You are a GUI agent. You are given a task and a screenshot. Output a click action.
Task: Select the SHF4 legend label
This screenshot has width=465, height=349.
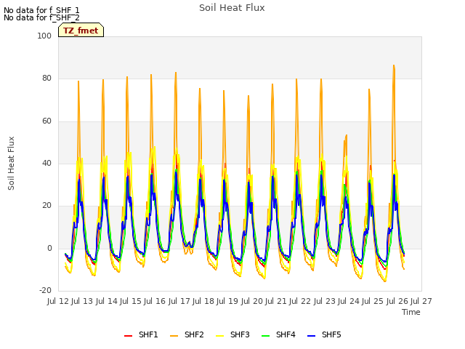[286, 334]
